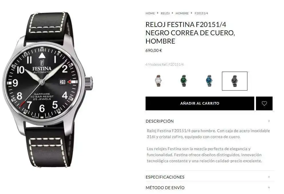Open the HOMBRE breadcrumb link
This screenshot has height=194, width=284.
(182, 13)
